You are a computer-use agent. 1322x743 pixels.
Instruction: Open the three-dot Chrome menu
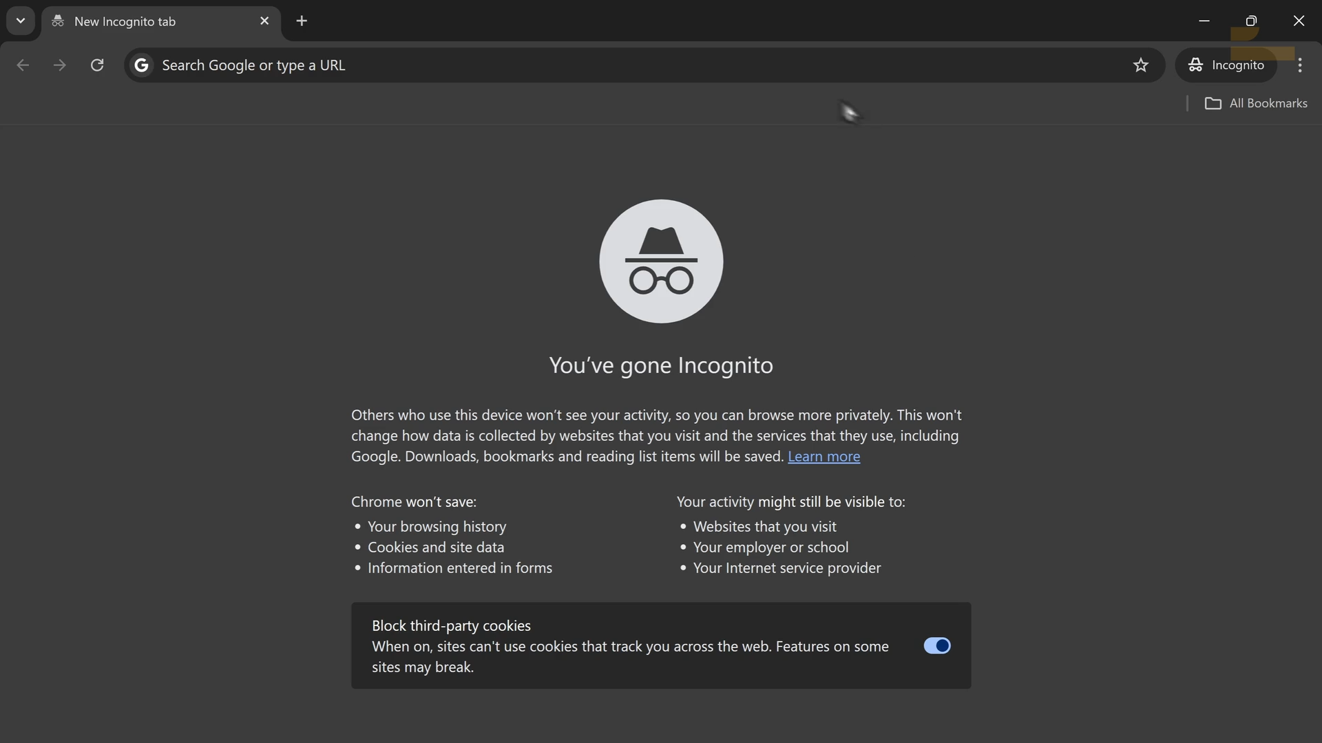point(1300,65)
